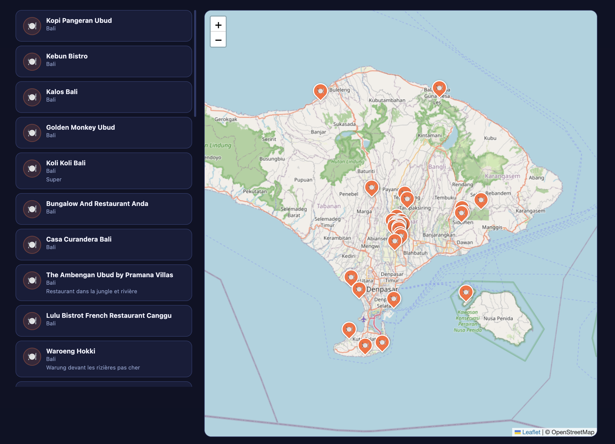This screenshot has width=615, height=444.
Task: Click the map marker near Tampaksiring
Action: click(407, 199)
